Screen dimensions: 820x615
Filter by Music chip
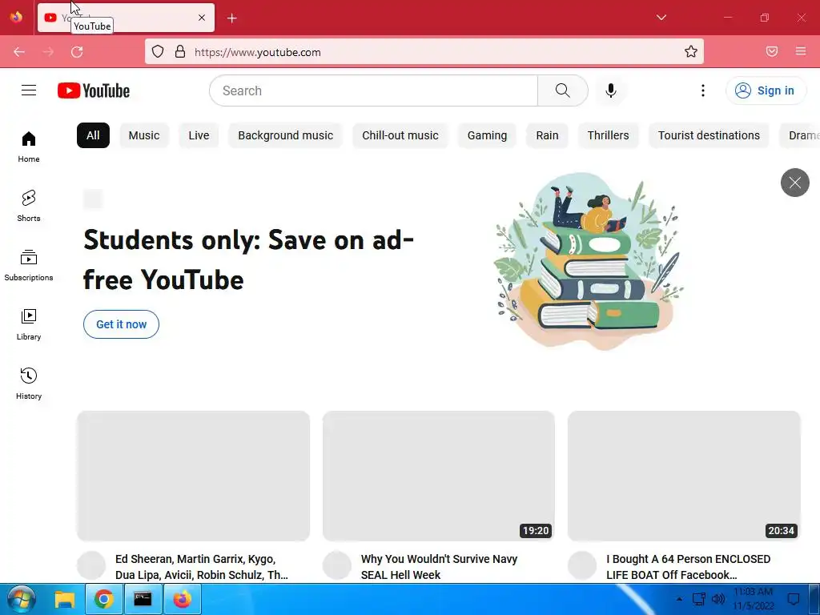pos(144,135)
